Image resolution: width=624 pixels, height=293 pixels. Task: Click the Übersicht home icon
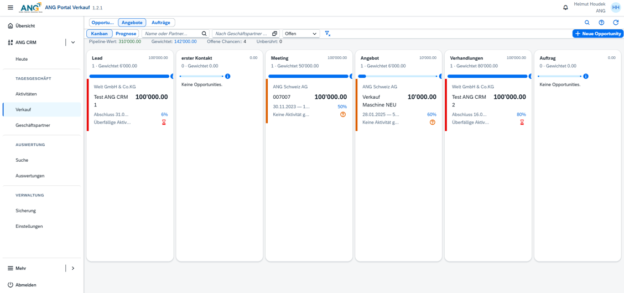(11, 26)
